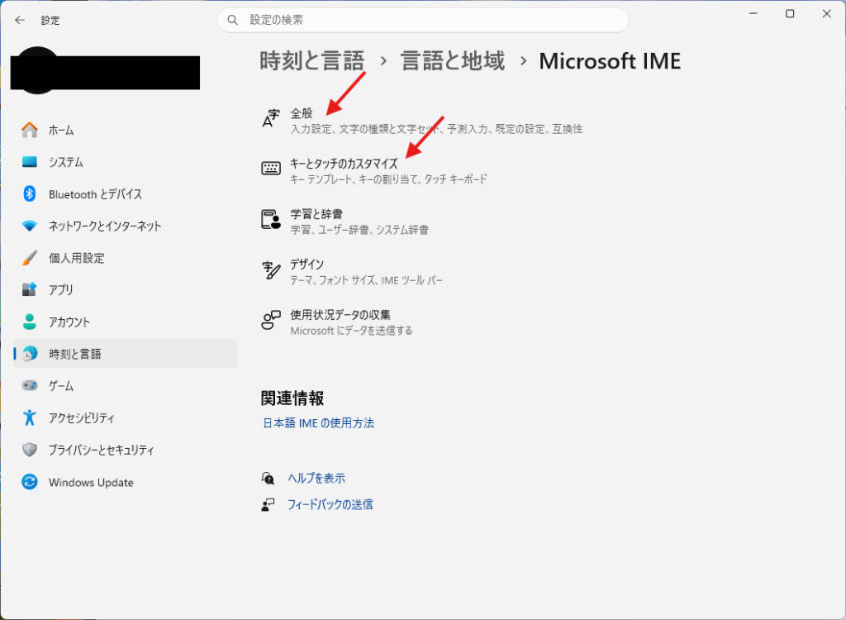This screenshot has height=620, width=846.
Task: Click the feedback person icon
Action: 268,504
